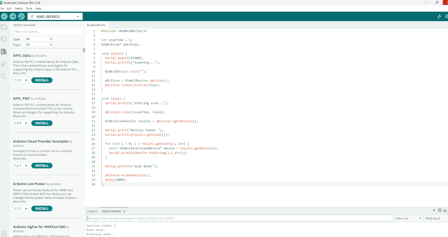Open the Sketchbook folder panel

tap(4, 27)
